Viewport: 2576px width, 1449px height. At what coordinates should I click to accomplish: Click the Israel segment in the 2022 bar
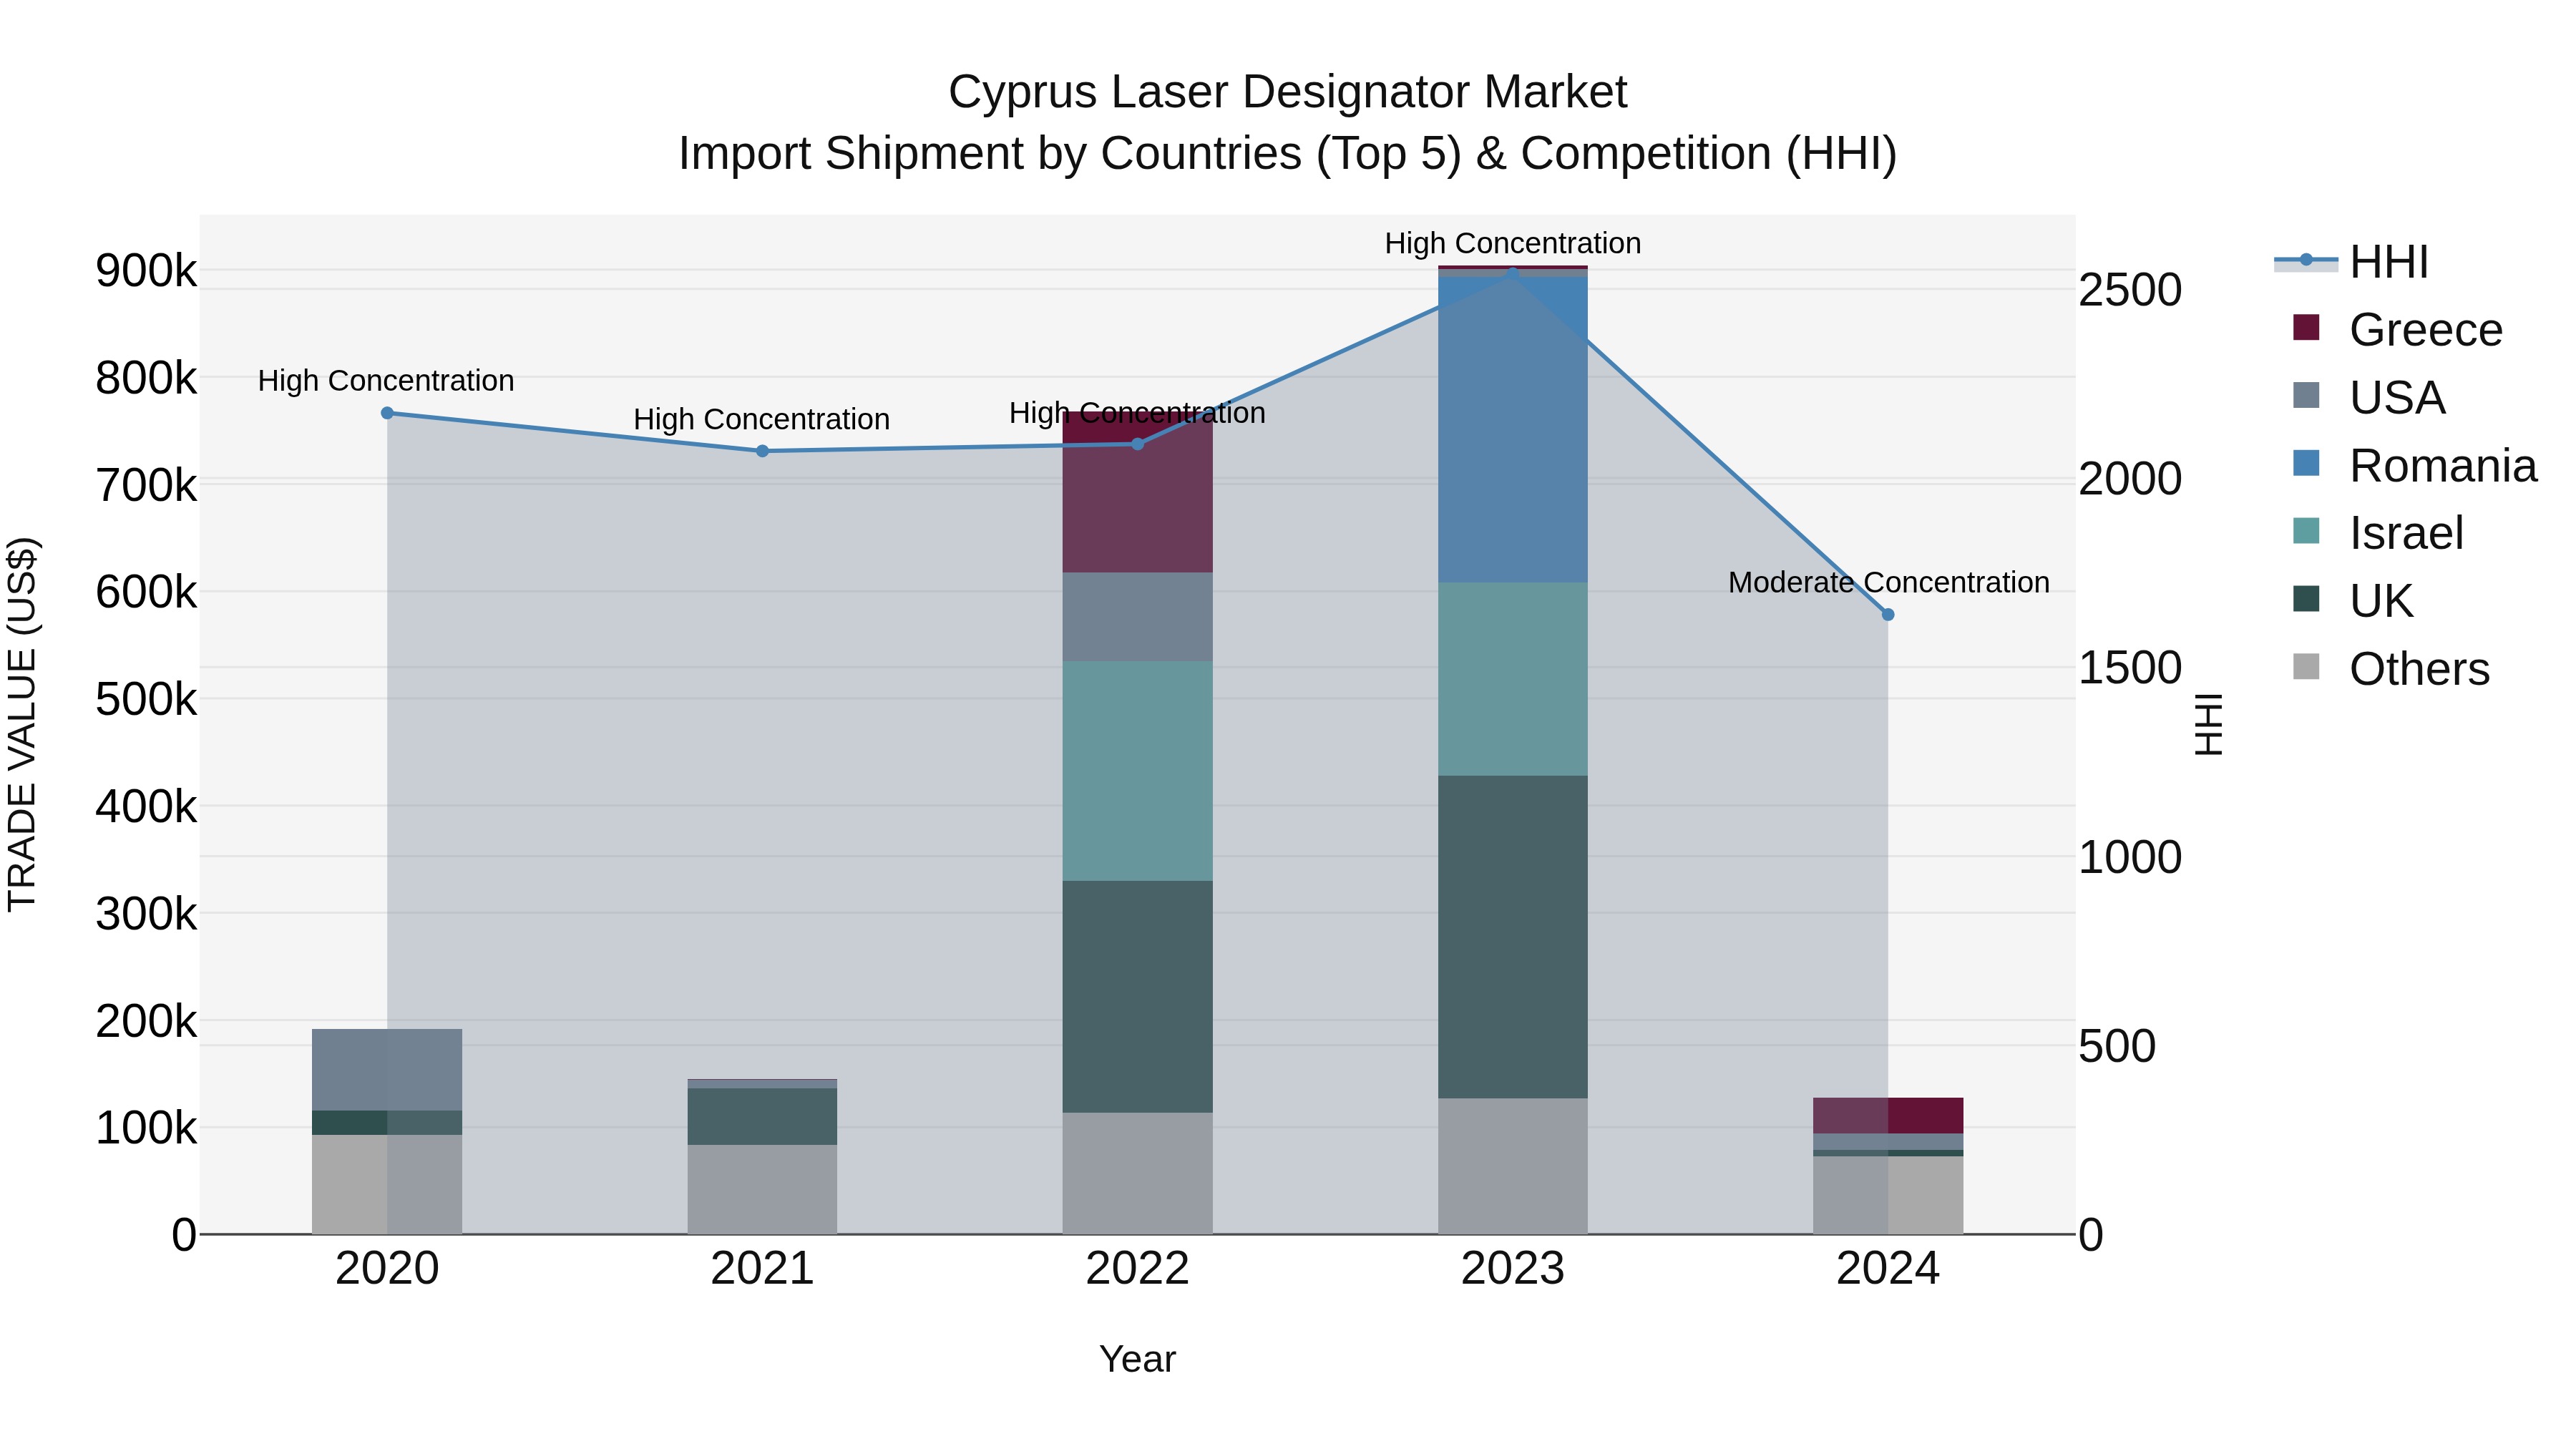click(x=1137, y=771)
